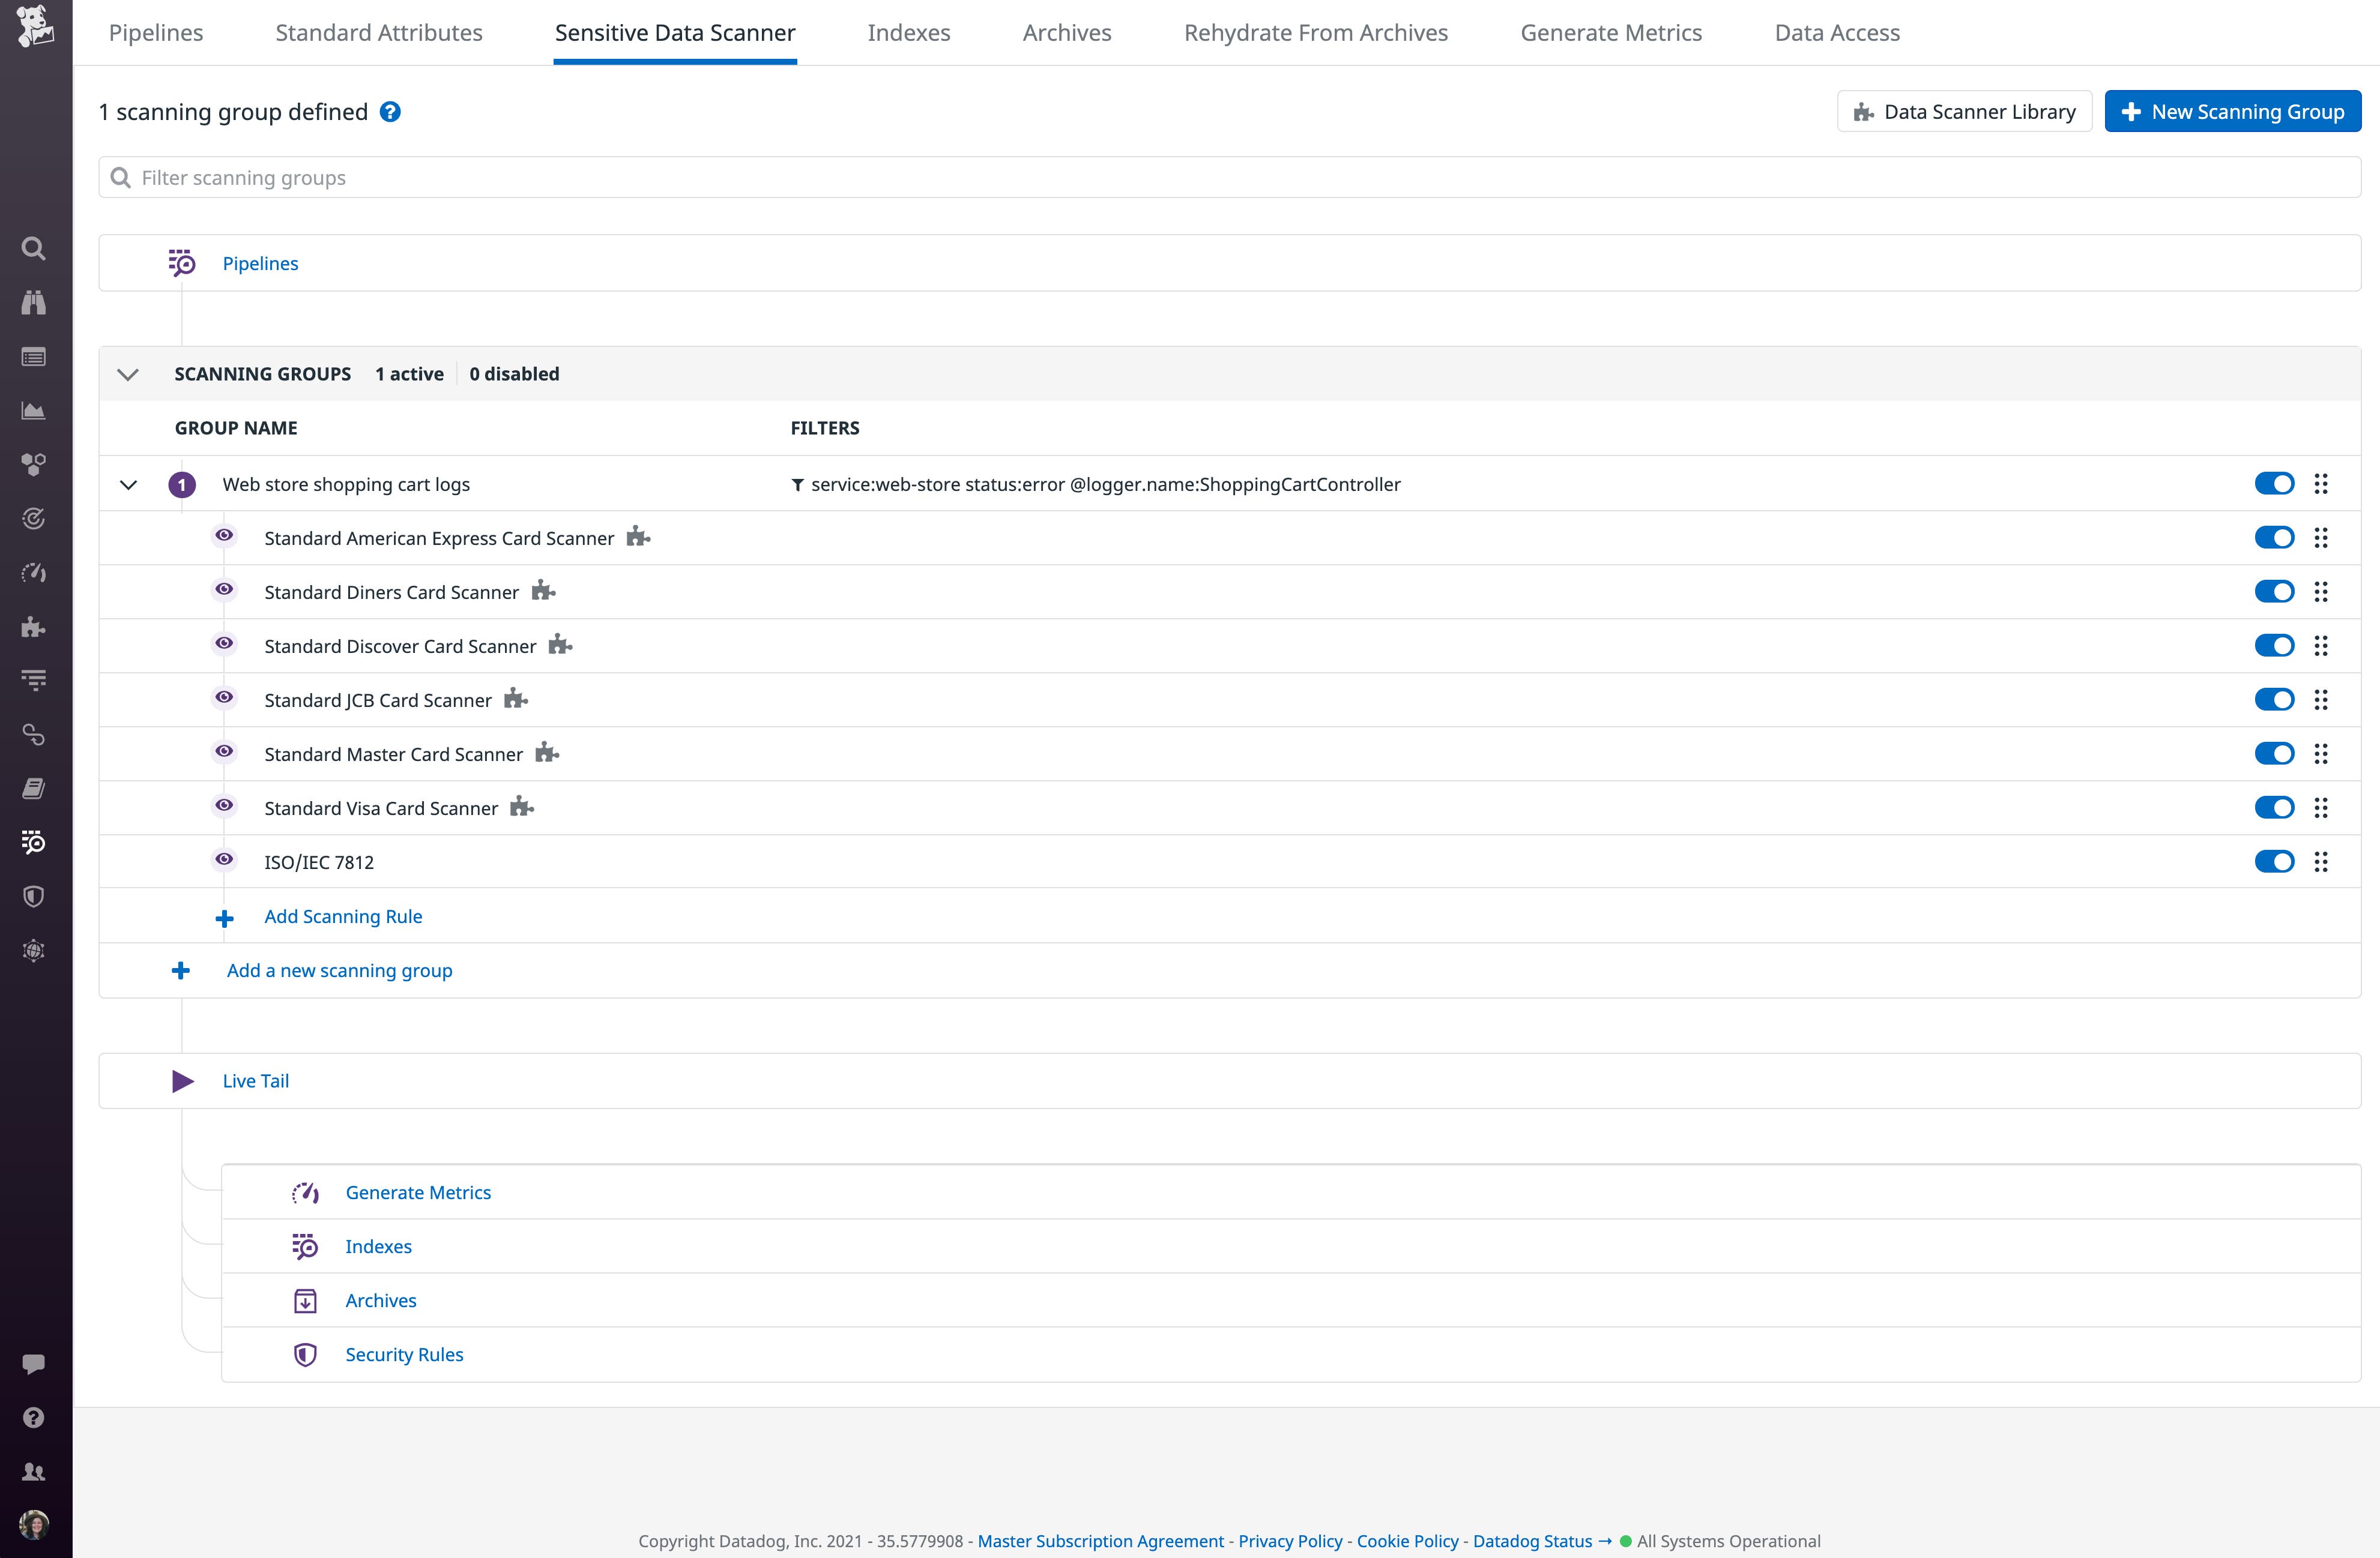Open the integrations puzzle-piece sidebar icon
2380x1558 pixels.
point(33,627)
